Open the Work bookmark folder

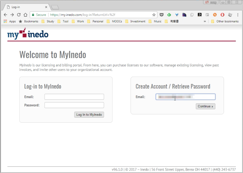tap(78, 21)
